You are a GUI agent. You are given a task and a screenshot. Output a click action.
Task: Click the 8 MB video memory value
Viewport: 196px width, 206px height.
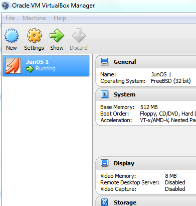[171, 176]
